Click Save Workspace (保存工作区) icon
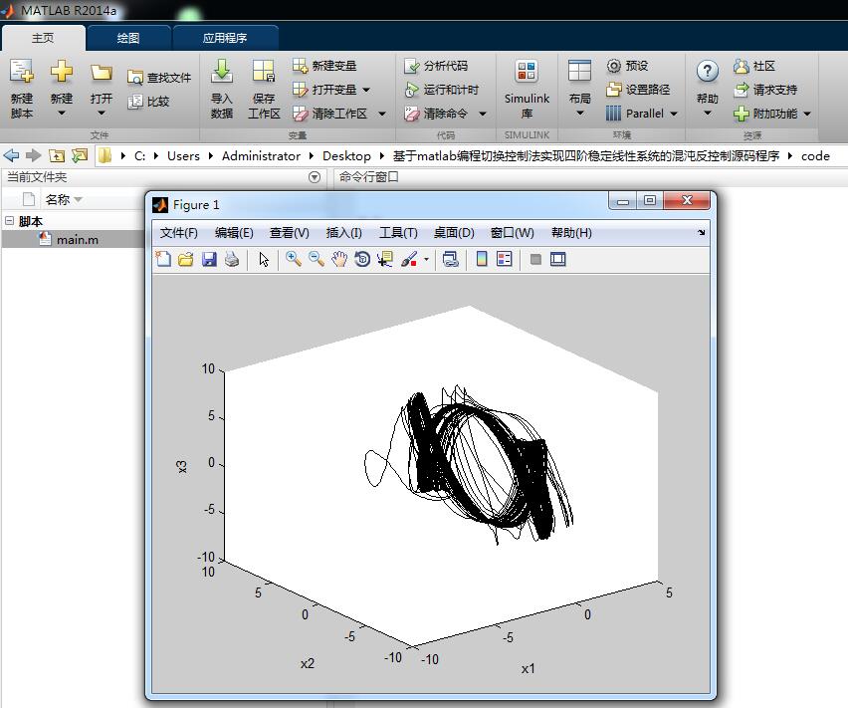 264,72
